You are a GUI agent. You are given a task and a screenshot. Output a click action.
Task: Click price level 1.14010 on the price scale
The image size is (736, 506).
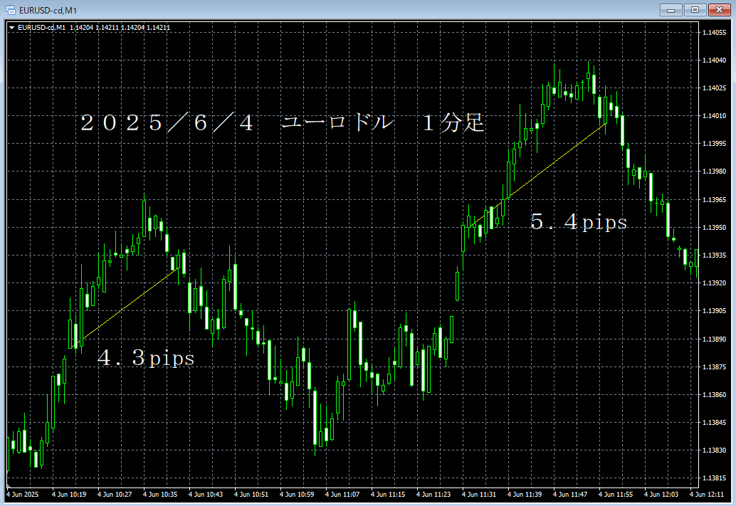click(714, 115)
